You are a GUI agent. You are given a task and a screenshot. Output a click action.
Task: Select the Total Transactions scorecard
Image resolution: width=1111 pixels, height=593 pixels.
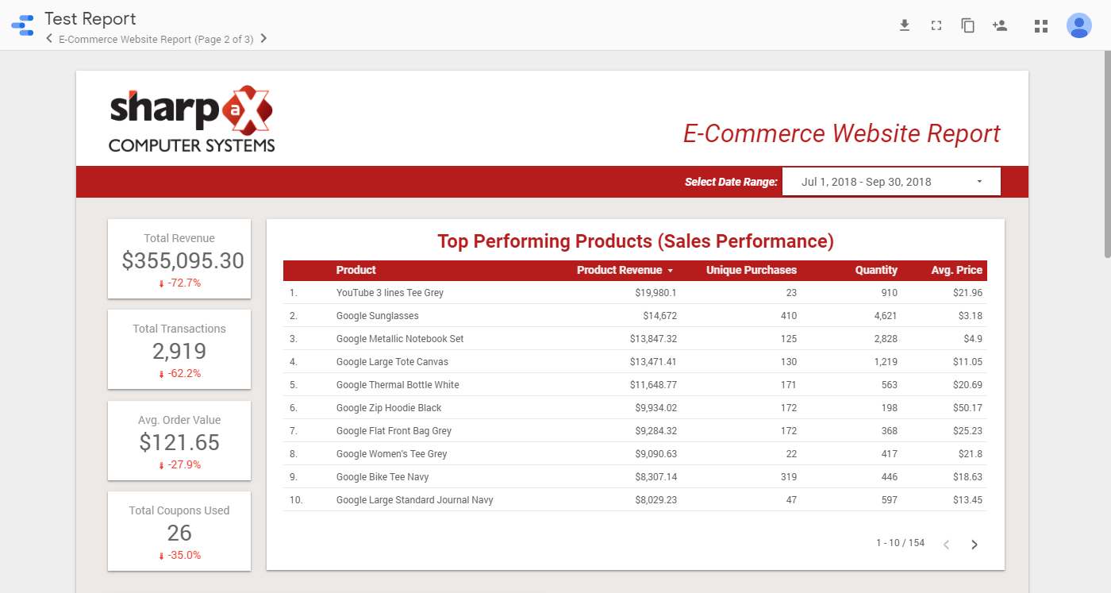click(x=179, y=349)
